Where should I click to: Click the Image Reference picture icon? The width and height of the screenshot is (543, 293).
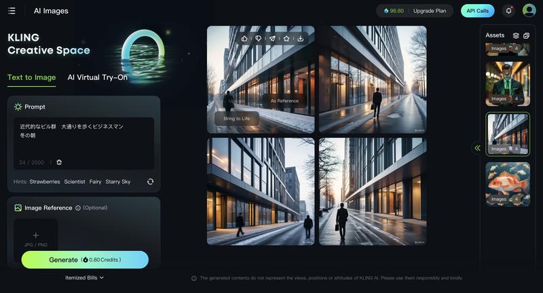point(18,208)
